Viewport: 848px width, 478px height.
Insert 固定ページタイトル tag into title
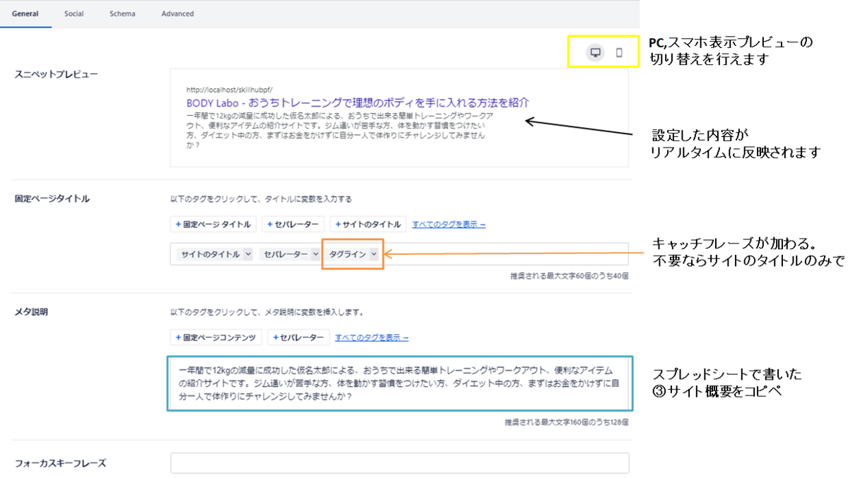[x=213, y=225]
